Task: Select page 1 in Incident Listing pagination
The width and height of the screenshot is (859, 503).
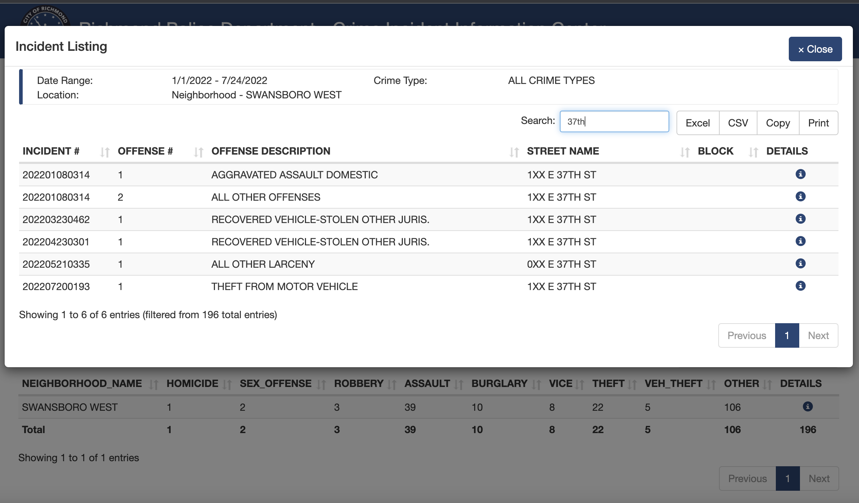Action: click(x=787, y=335)
